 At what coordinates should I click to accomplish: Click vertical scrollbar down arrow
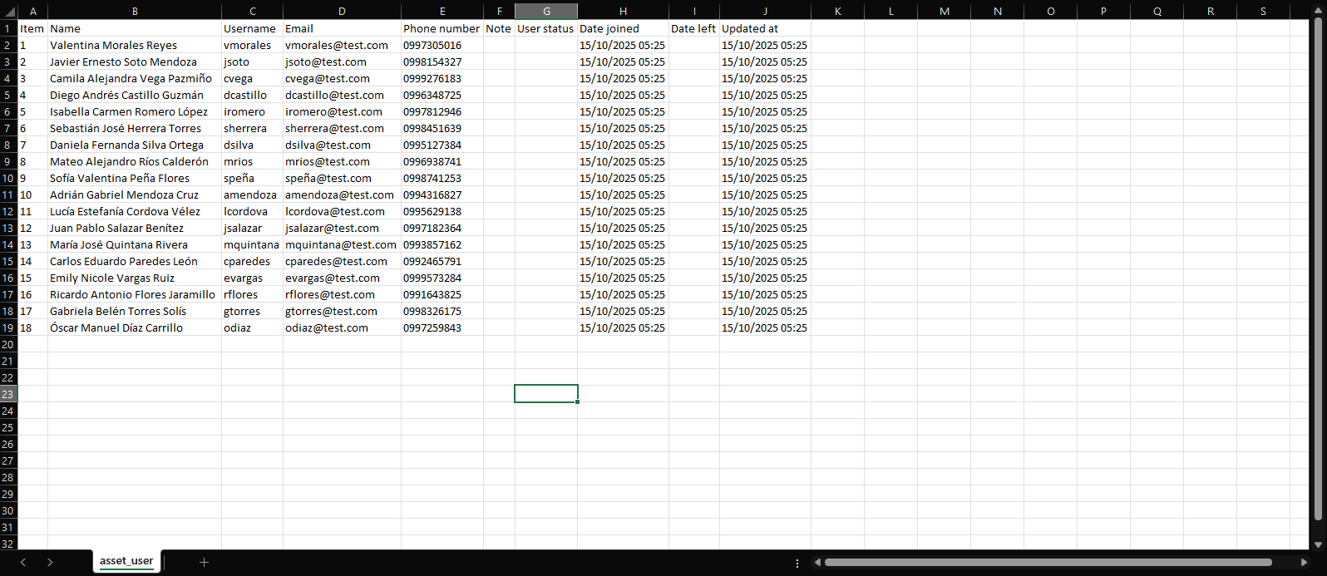(1318, 544)
